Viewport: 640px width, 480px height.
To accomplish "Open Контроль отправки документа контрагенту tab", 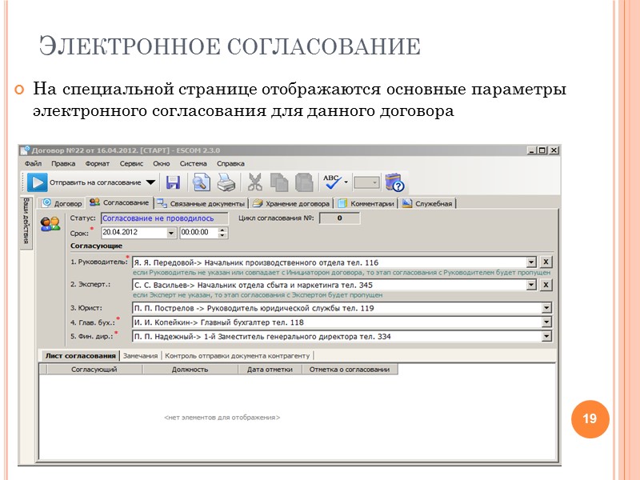I will [x=237, y=355].
